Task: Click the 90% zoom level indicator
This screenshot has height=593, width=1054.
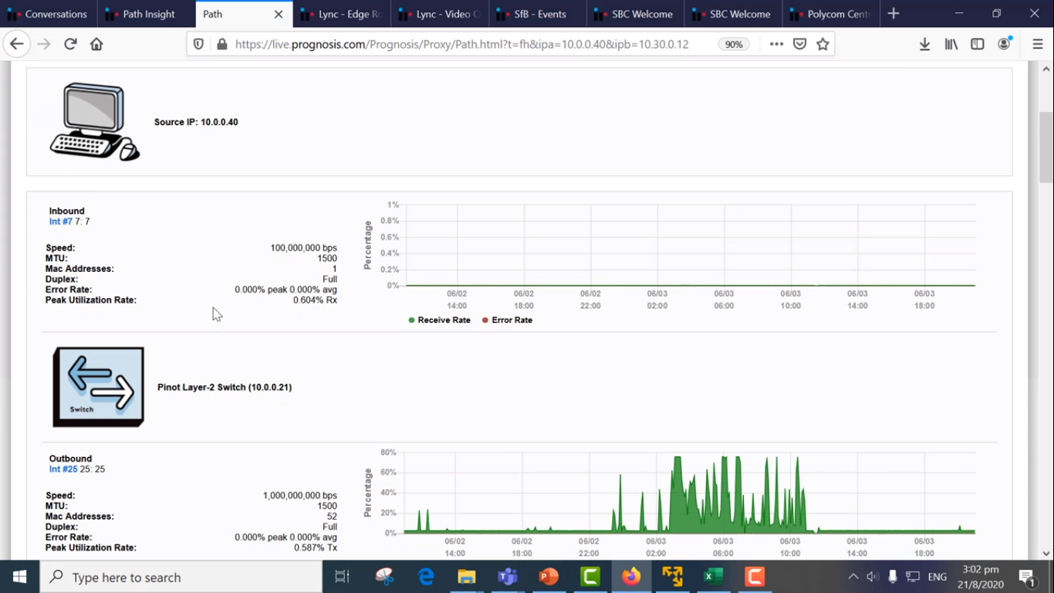Action: point(733,44)
